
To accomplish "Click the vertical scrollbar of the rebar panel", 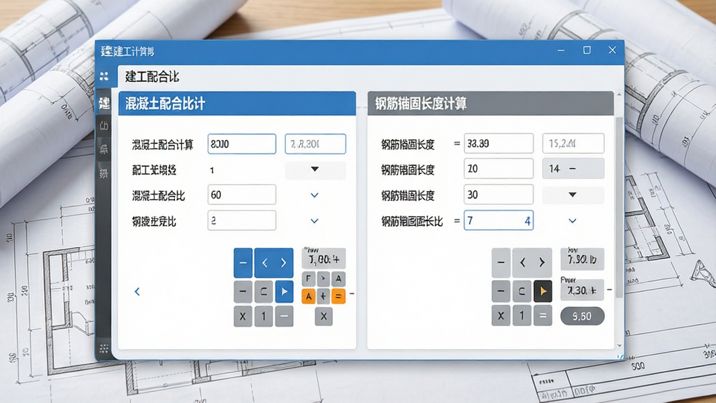I will pos(620,208).
